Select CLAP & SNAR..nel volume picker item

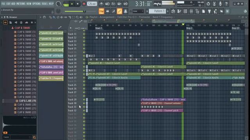[x=51, y=61]
